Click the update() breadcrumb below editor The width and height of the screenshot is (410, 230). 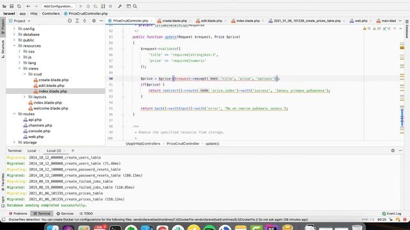[x=212, y=144]
